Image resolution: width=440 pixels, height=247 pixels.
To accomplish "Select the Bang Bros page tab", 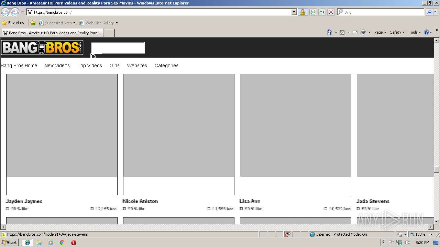I will click(52, 33).
